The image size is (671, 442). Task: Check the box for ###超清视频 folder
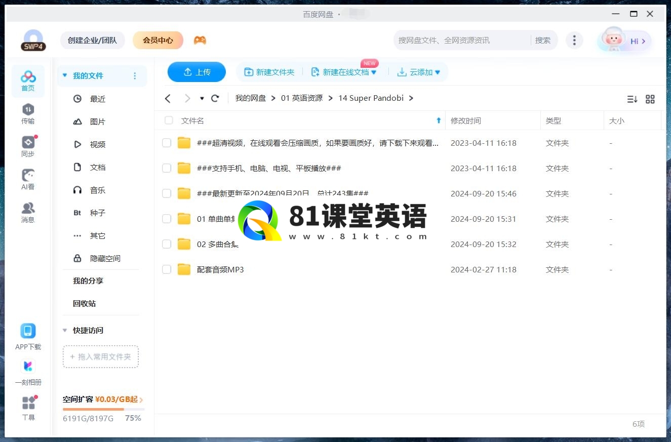(x=167, y=143)
